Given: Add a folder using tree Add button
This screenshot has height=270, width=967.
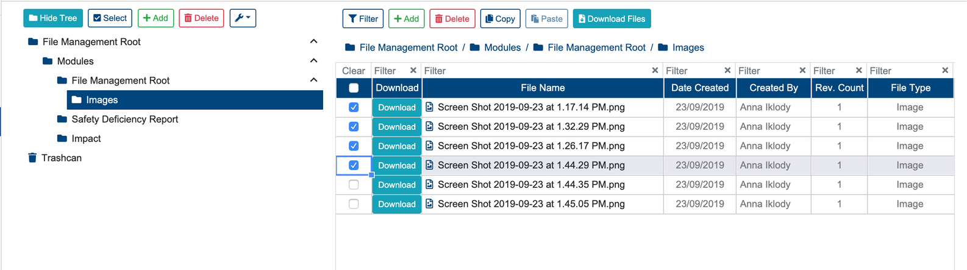Looking at the screenshot, I should [x=156, y=18].
